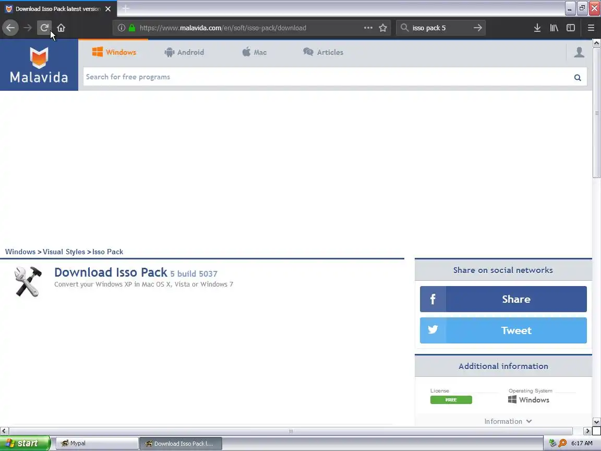601x451 pixels.
Task: Switch to the Download Isso Pack browser tab
Action: coord(58,8)
